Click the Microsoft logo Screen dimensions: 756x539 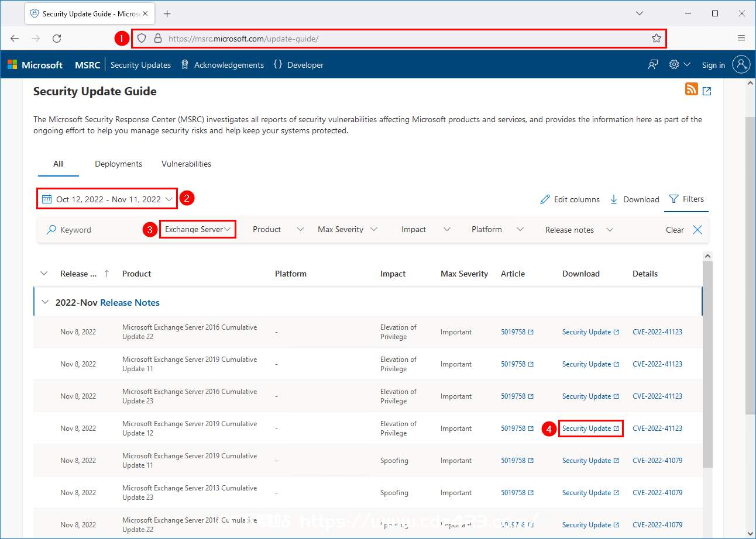(35, 65)
